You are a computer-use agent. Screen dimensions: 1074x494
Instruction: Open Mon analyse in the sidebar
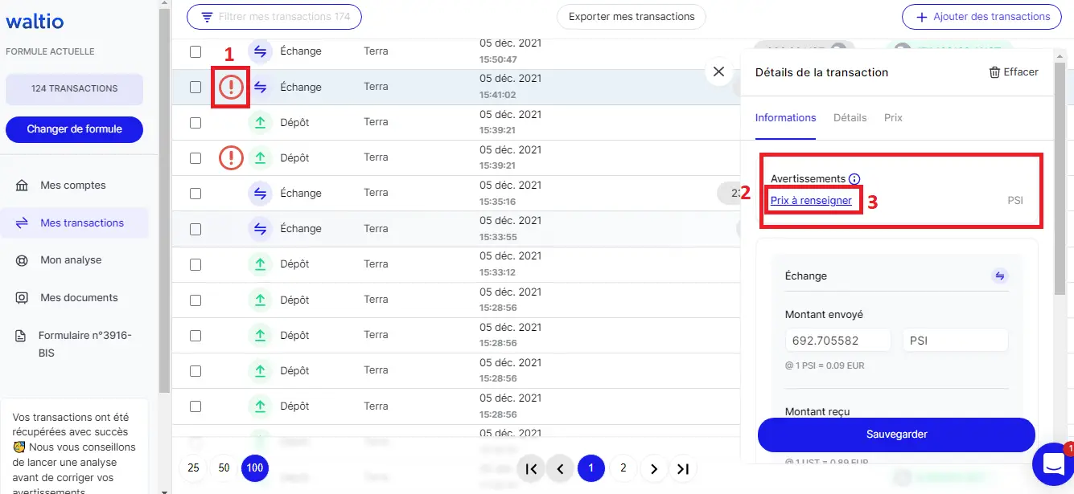click(71, 260)
